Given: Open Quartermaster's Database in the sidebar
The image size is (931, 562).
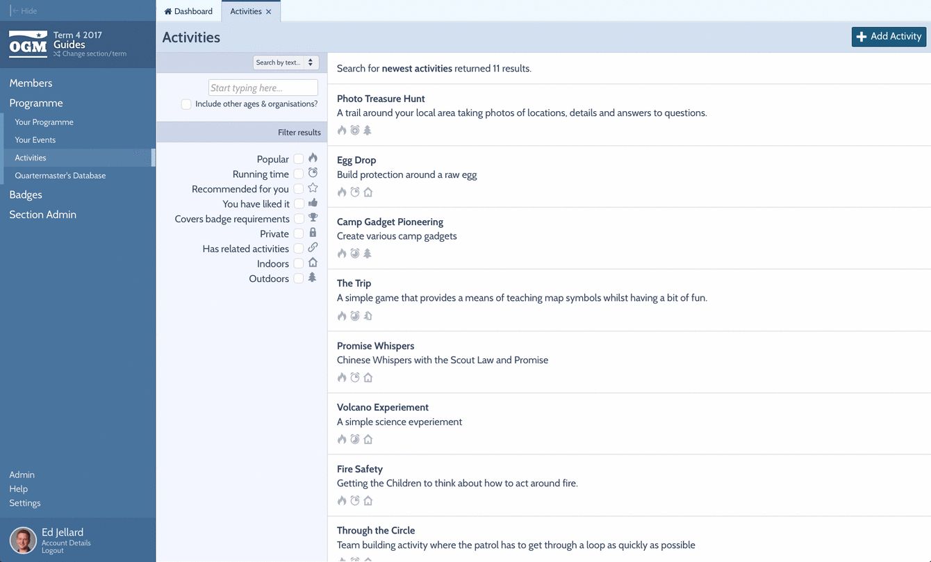Looking at the screenshot, I should [60, 176].
